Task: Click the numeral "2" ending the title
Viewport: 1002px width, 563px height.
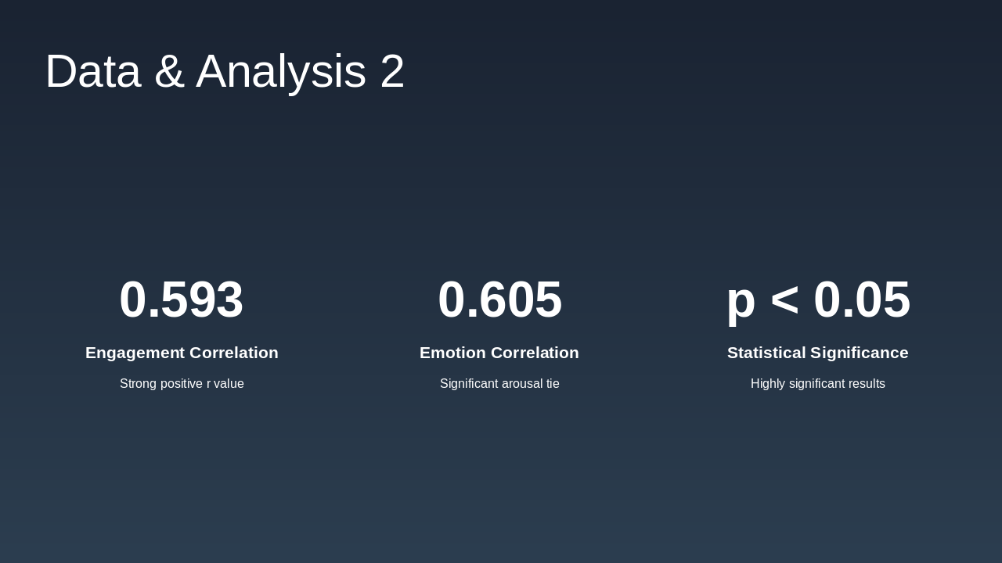Action: pyautogui.click(x=392, y=71)
